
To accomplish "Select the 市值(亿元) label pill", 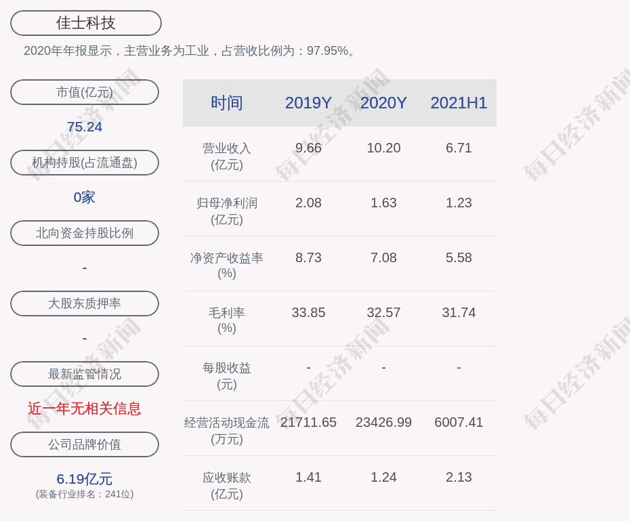I will coord(85,92).
